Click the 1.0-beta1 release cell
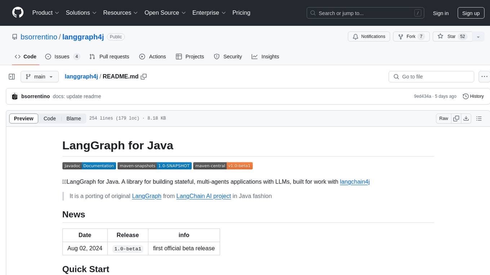Viewport: 490px width, 275px height. (x=128, y=248)
